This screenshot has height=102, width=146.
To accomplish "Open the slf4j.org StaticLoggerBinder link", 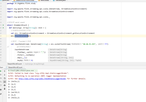I will (x=42, y=79).
